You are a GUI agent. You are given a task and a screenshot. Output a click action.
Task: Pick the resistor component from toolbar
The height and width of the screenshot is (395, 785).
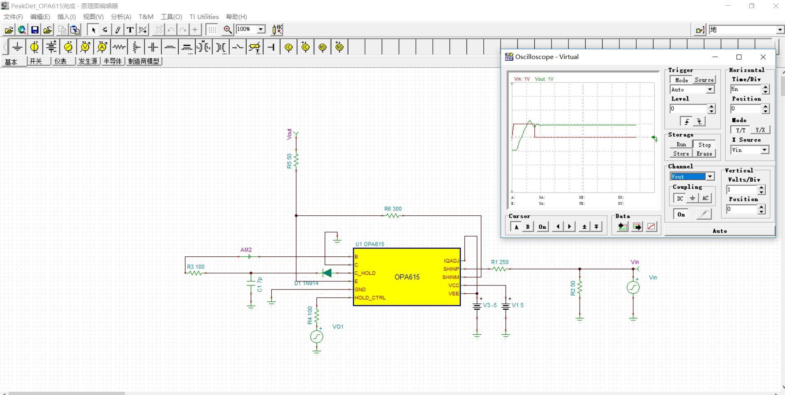click(119, 47)
